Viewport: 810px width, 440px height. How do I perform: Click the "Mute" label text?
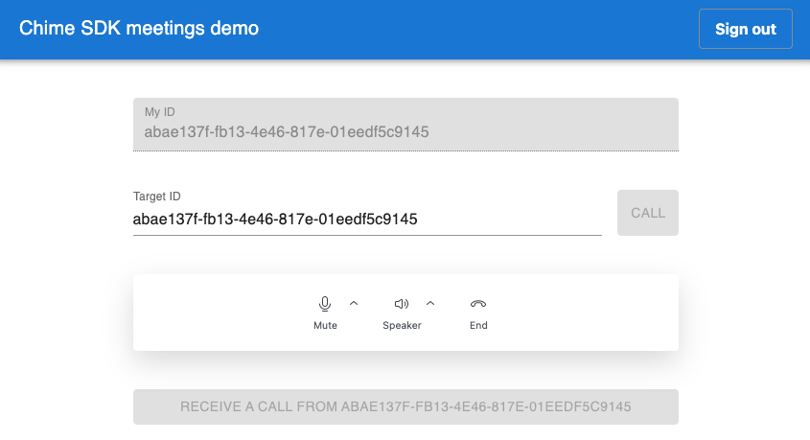[326, 325]
